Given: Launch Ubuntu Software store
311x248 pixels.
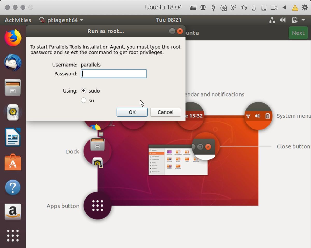Looking at the screenshot, I should pos(13,162).
